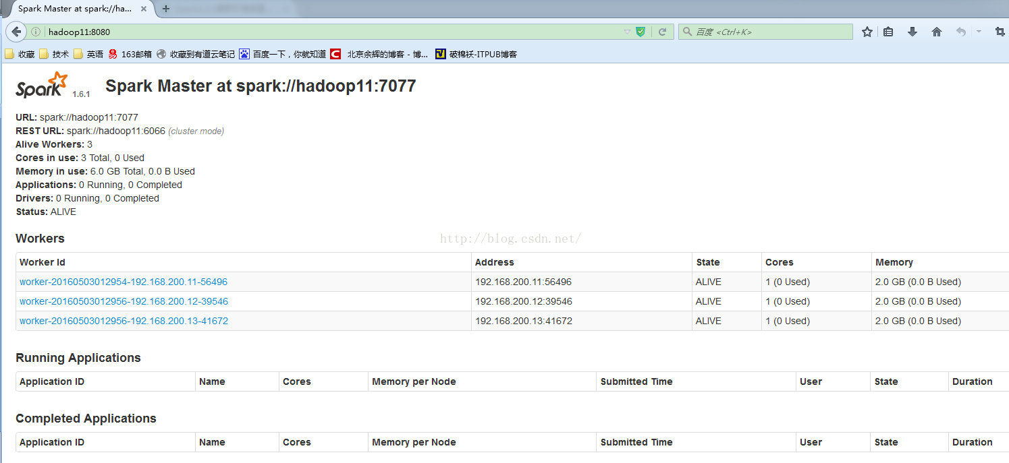The image size is (1009, 463).
Task: Click the hadoop11:8080 address field
Action: [333, 32]
